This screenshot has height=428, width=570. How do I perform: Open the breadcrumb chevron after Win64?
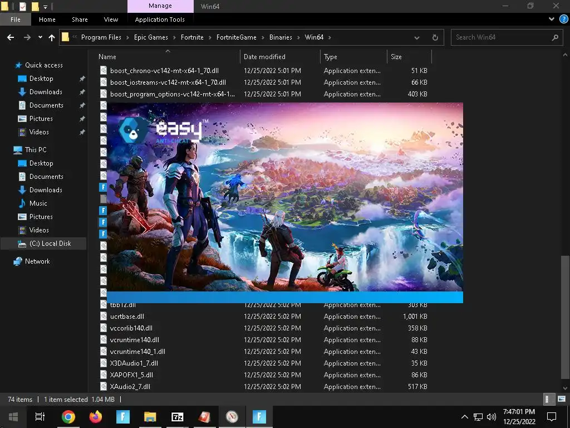pyautogui.click(x=330, y=37)
